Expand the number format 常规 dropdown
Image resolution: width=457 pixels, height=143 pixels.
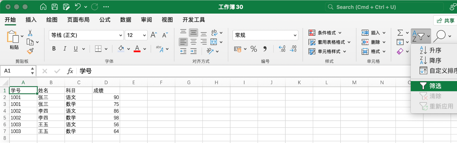click(265, 35)
